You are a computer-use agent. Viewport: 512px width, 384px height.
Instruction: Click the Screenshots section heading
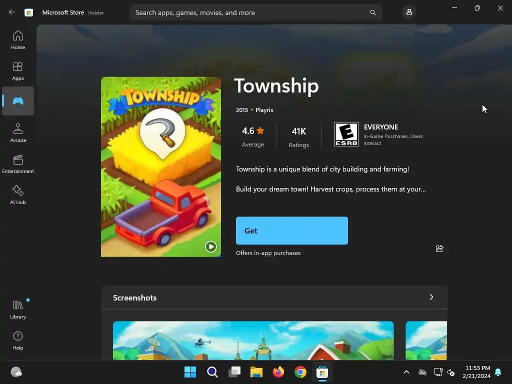click(135, 298)
